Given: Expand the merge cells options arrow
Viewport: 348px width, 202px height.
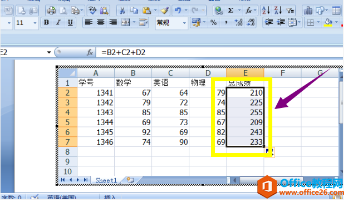Looking at the screenshot, I should (134, 22).
